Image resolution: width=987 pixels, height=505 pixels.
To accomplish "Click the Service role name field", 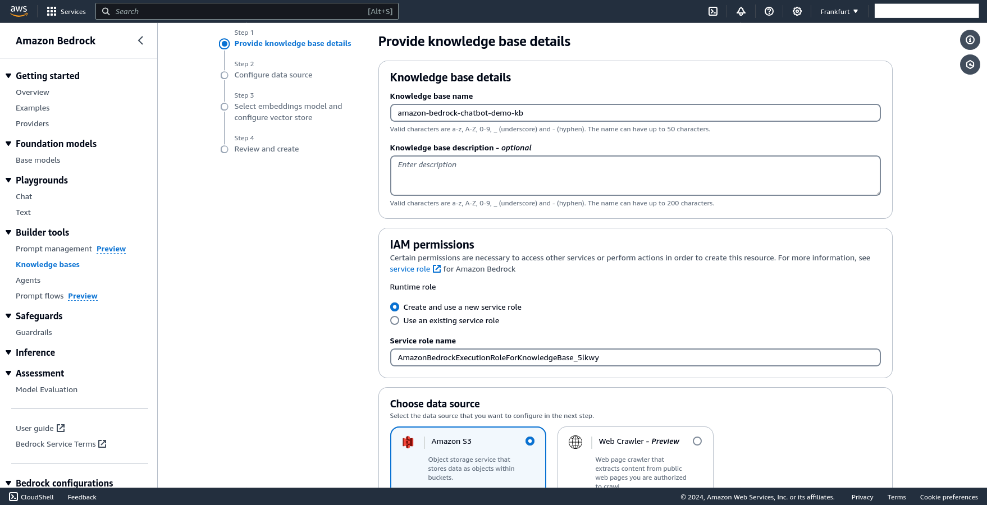I will pyautogui.click(x=635, y=357).
